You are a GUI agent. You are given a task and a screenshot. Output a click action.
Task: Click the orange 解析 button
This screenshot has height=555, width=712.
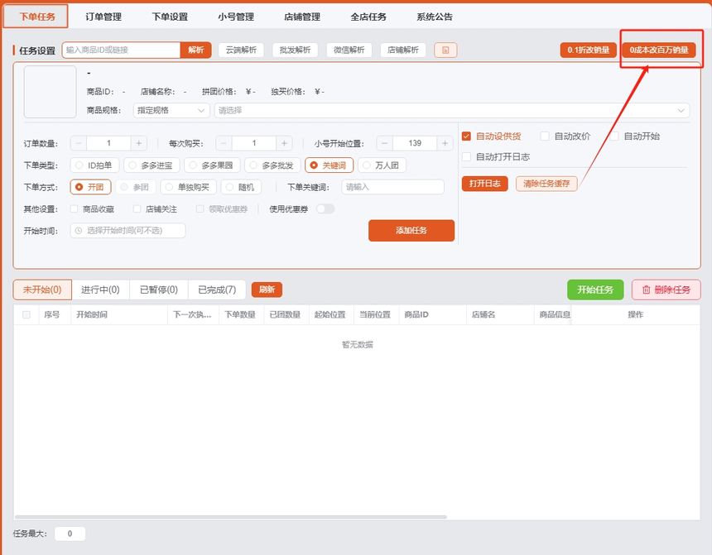[x=195, y=50]
